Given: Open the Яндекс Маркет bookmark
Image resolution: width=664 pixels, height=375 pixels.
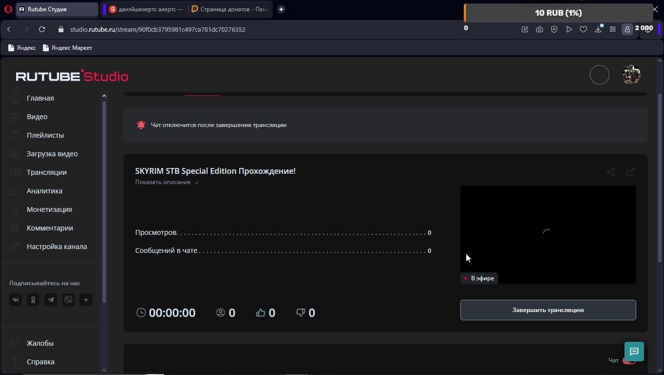Looking at the screenshot, I should (x=67, y=48).
